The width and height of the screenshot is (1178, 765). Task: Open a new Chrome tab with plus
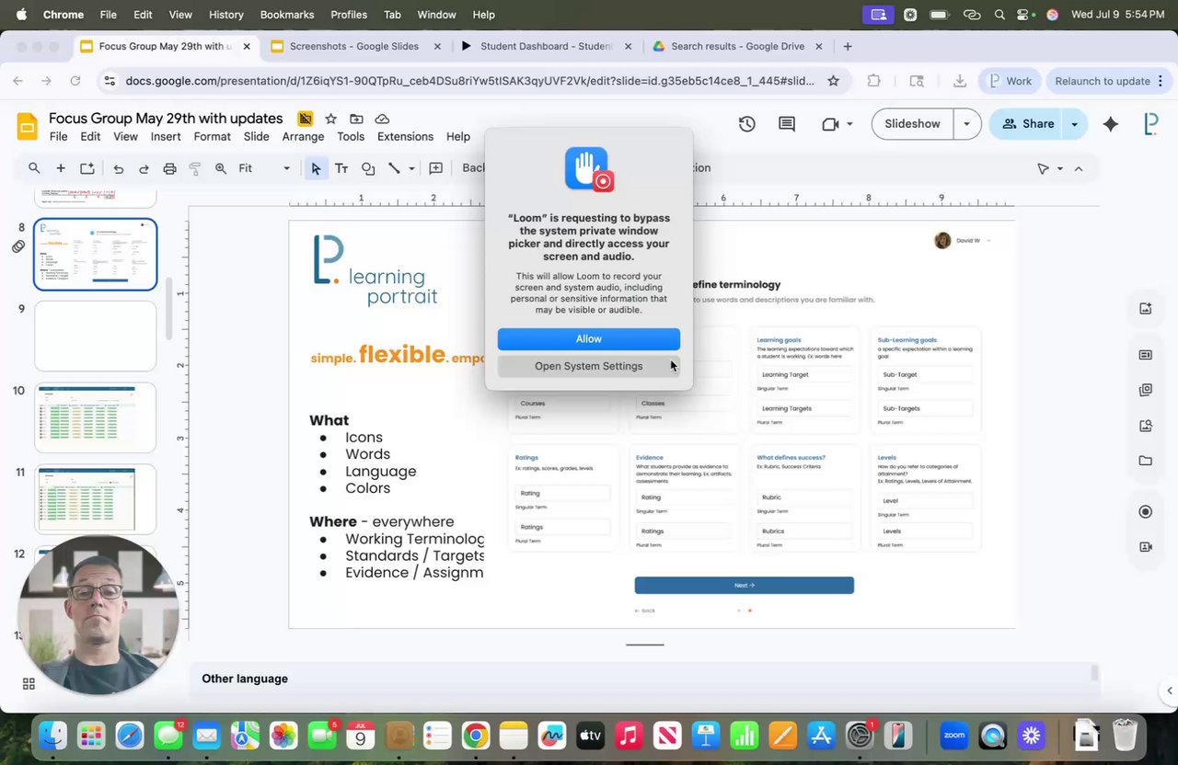pyautogui.click(x=848, y=46)
